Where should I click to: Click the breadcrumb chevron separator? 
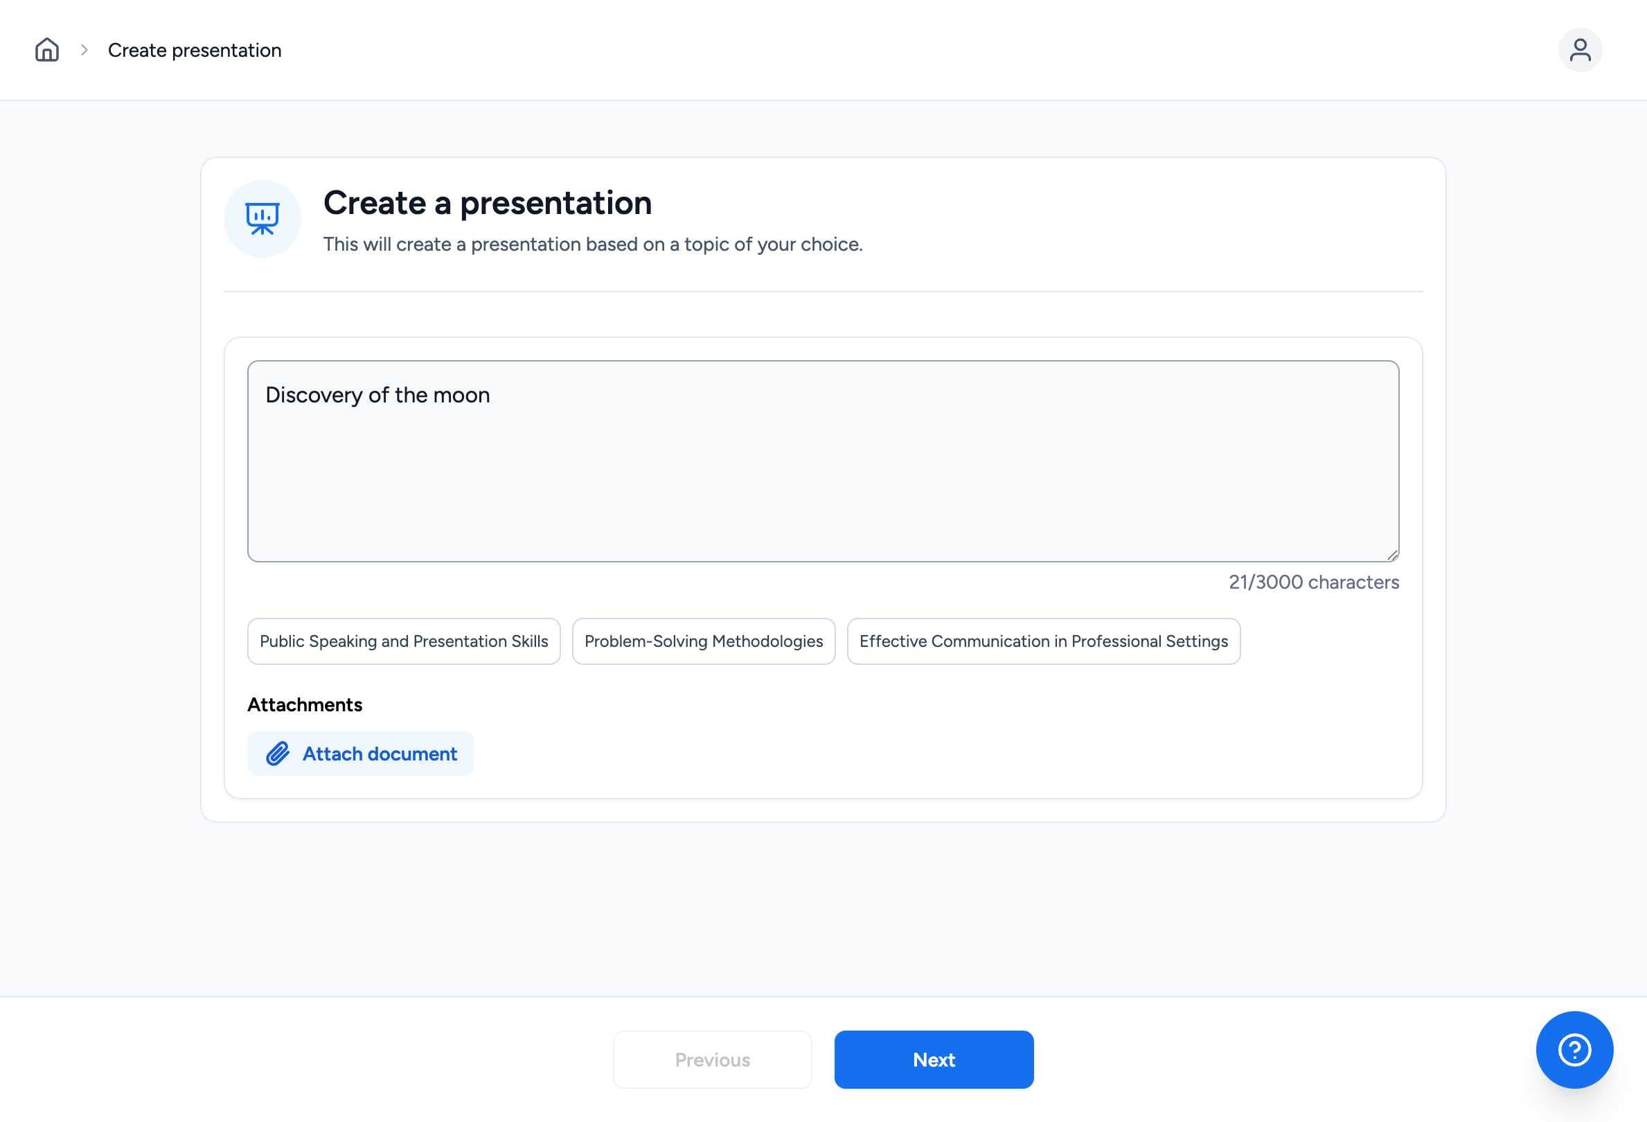click(x=84, y=50)
